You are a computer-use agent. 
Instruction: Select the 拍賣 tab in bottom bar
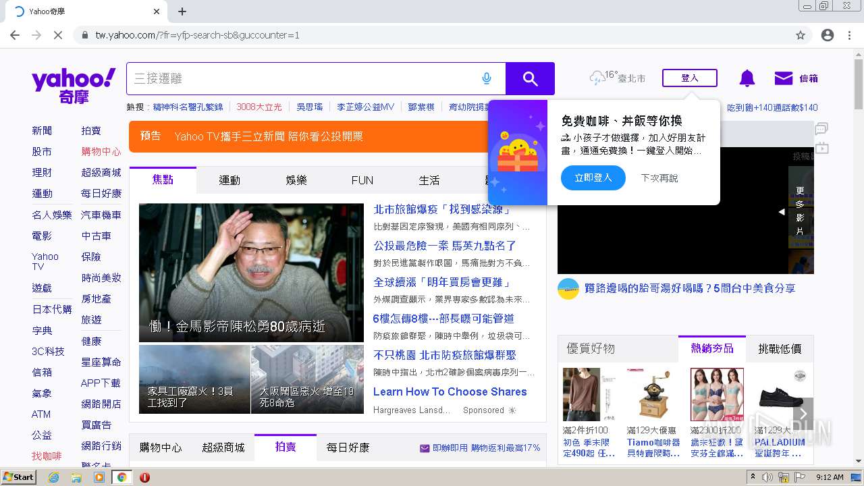point(286,447)
